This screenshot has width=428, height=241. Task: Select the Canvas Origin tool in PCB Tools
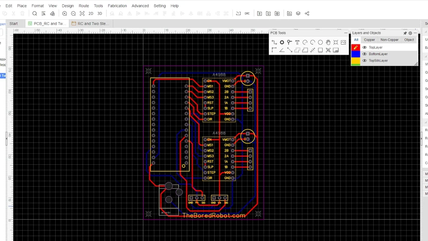(274, 50)
